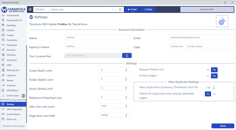Start crawl with Crawl button
This screenshot has width=236, height=130.
[132, 9]
